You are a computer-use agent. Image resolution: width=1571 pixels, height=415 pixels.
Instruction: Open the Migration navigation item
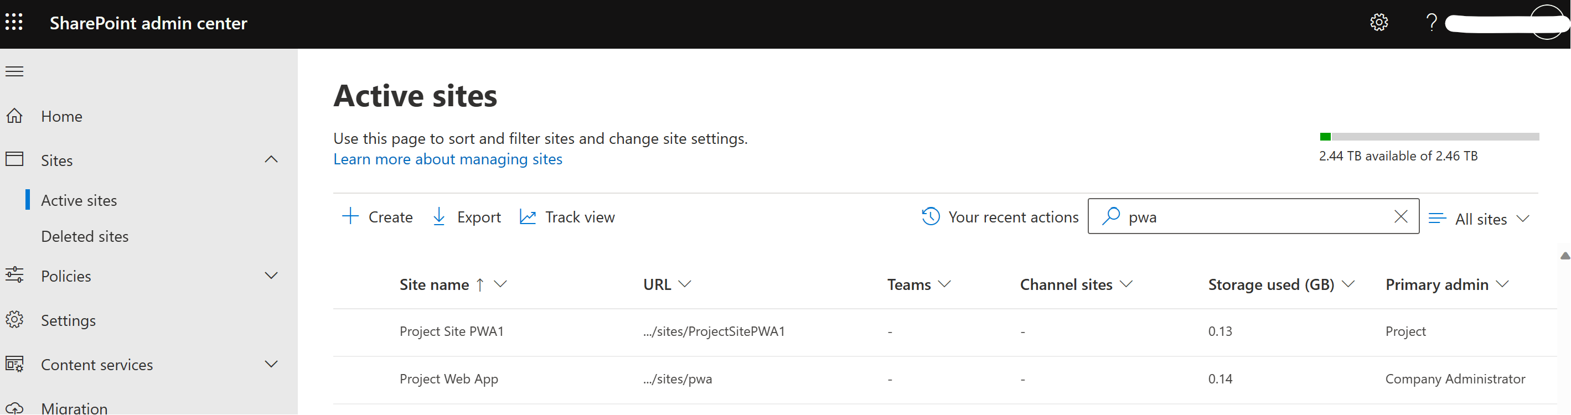click(74, 408)
